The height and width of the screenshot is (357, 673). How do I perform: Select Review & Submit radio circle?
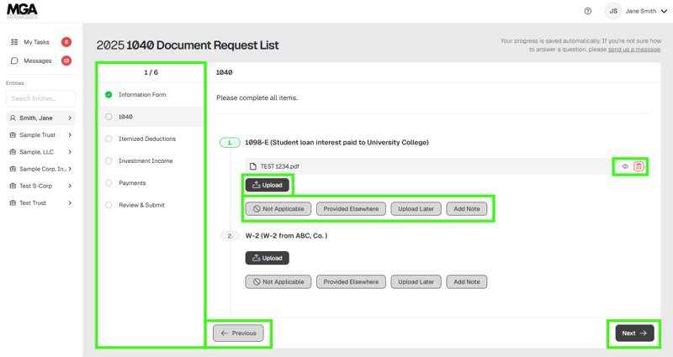point(109,205)
